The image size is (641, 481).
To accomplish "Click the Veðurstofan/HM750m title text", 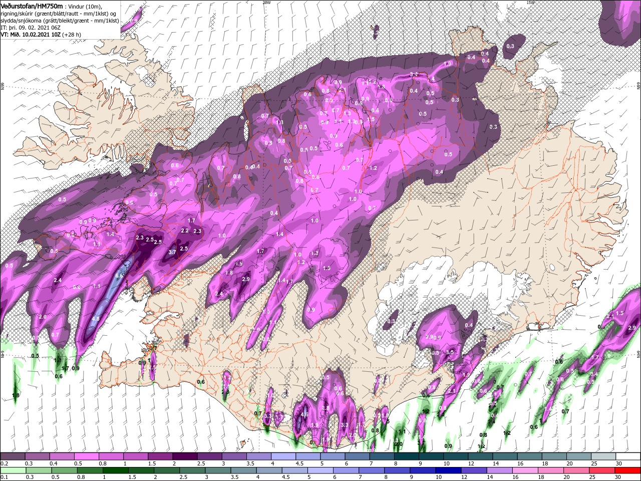I will [x=32, y=6].
